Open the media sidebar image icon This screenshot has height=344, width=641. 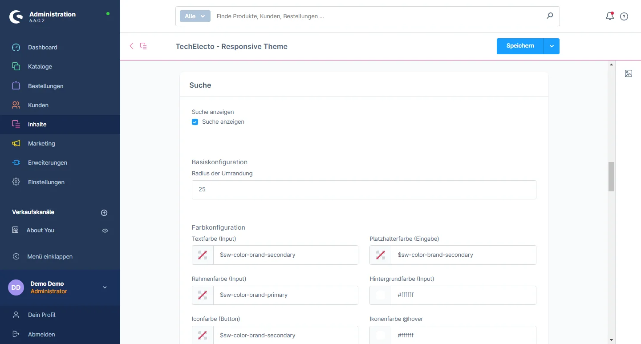pyautogui.click(x=629, y=73)
